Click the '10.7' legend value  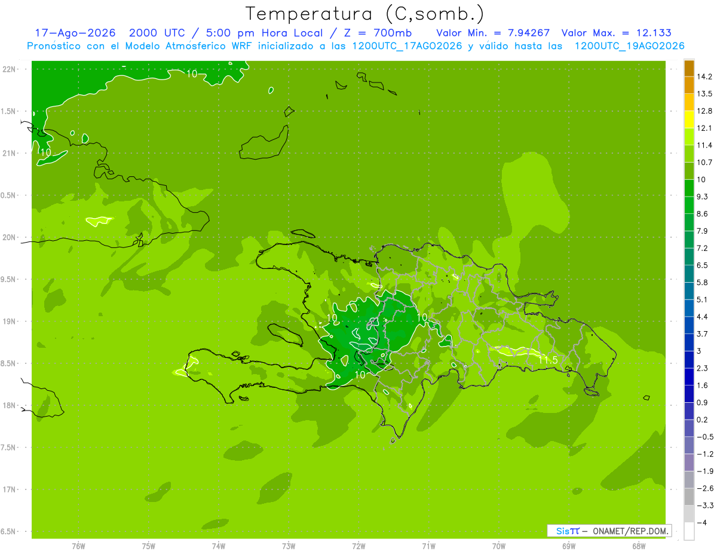point(704,163)
